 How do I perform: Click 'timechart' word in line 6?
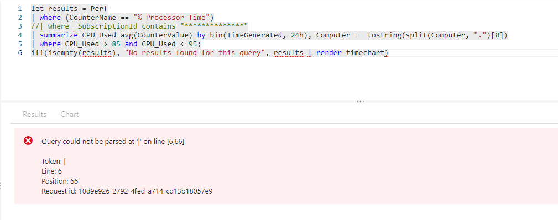tap(366, 53)
